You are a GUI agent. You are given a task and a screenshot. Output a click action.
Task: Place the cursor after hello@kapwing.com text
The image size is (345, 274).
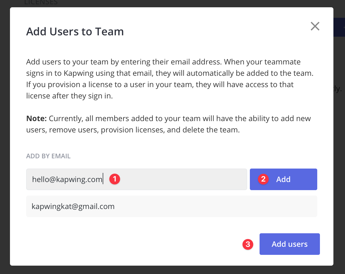103,179
